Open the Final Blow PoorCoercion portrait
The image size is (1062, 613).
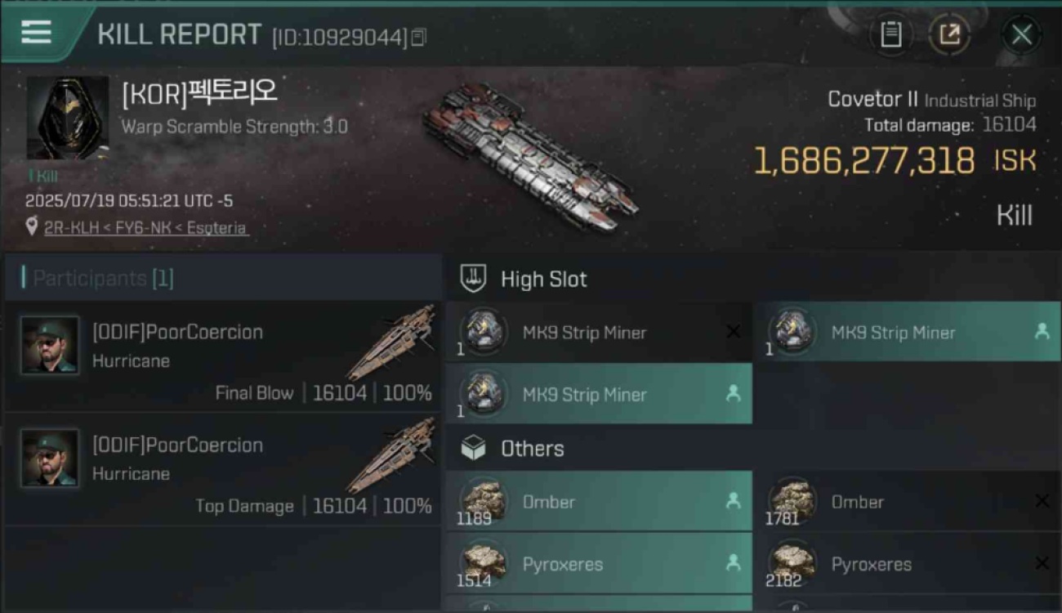tap(51, 346)
